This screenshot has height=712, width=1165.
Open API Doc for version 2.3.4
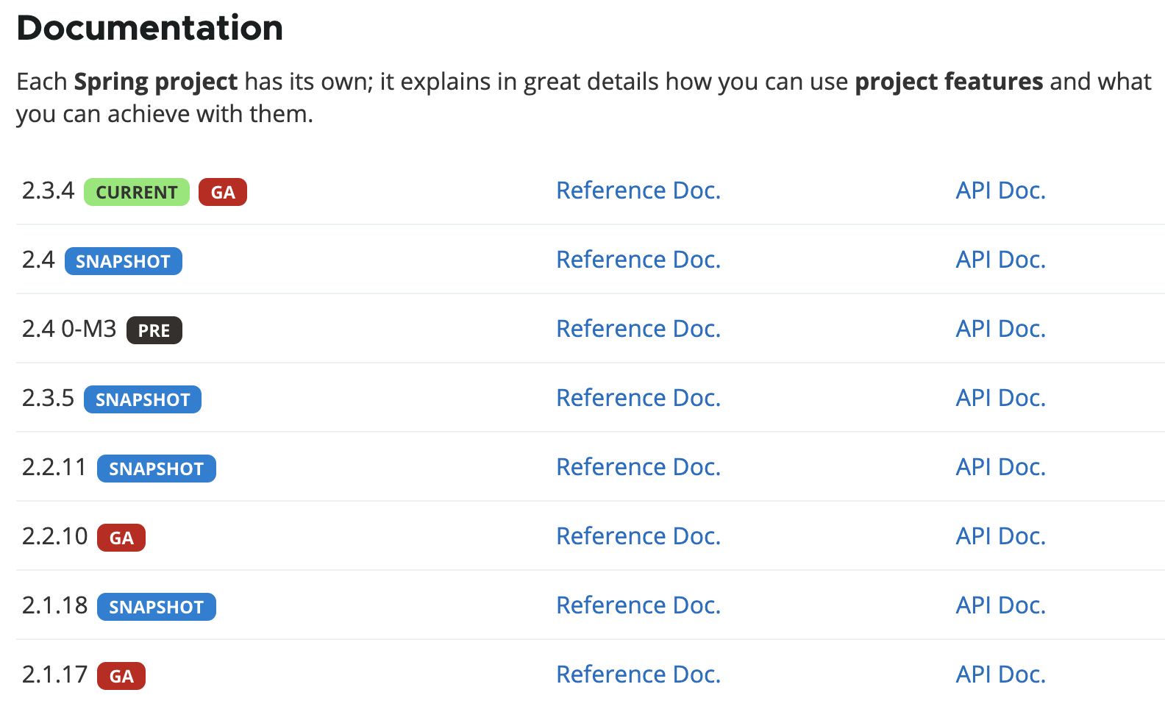pos(1000,191)
